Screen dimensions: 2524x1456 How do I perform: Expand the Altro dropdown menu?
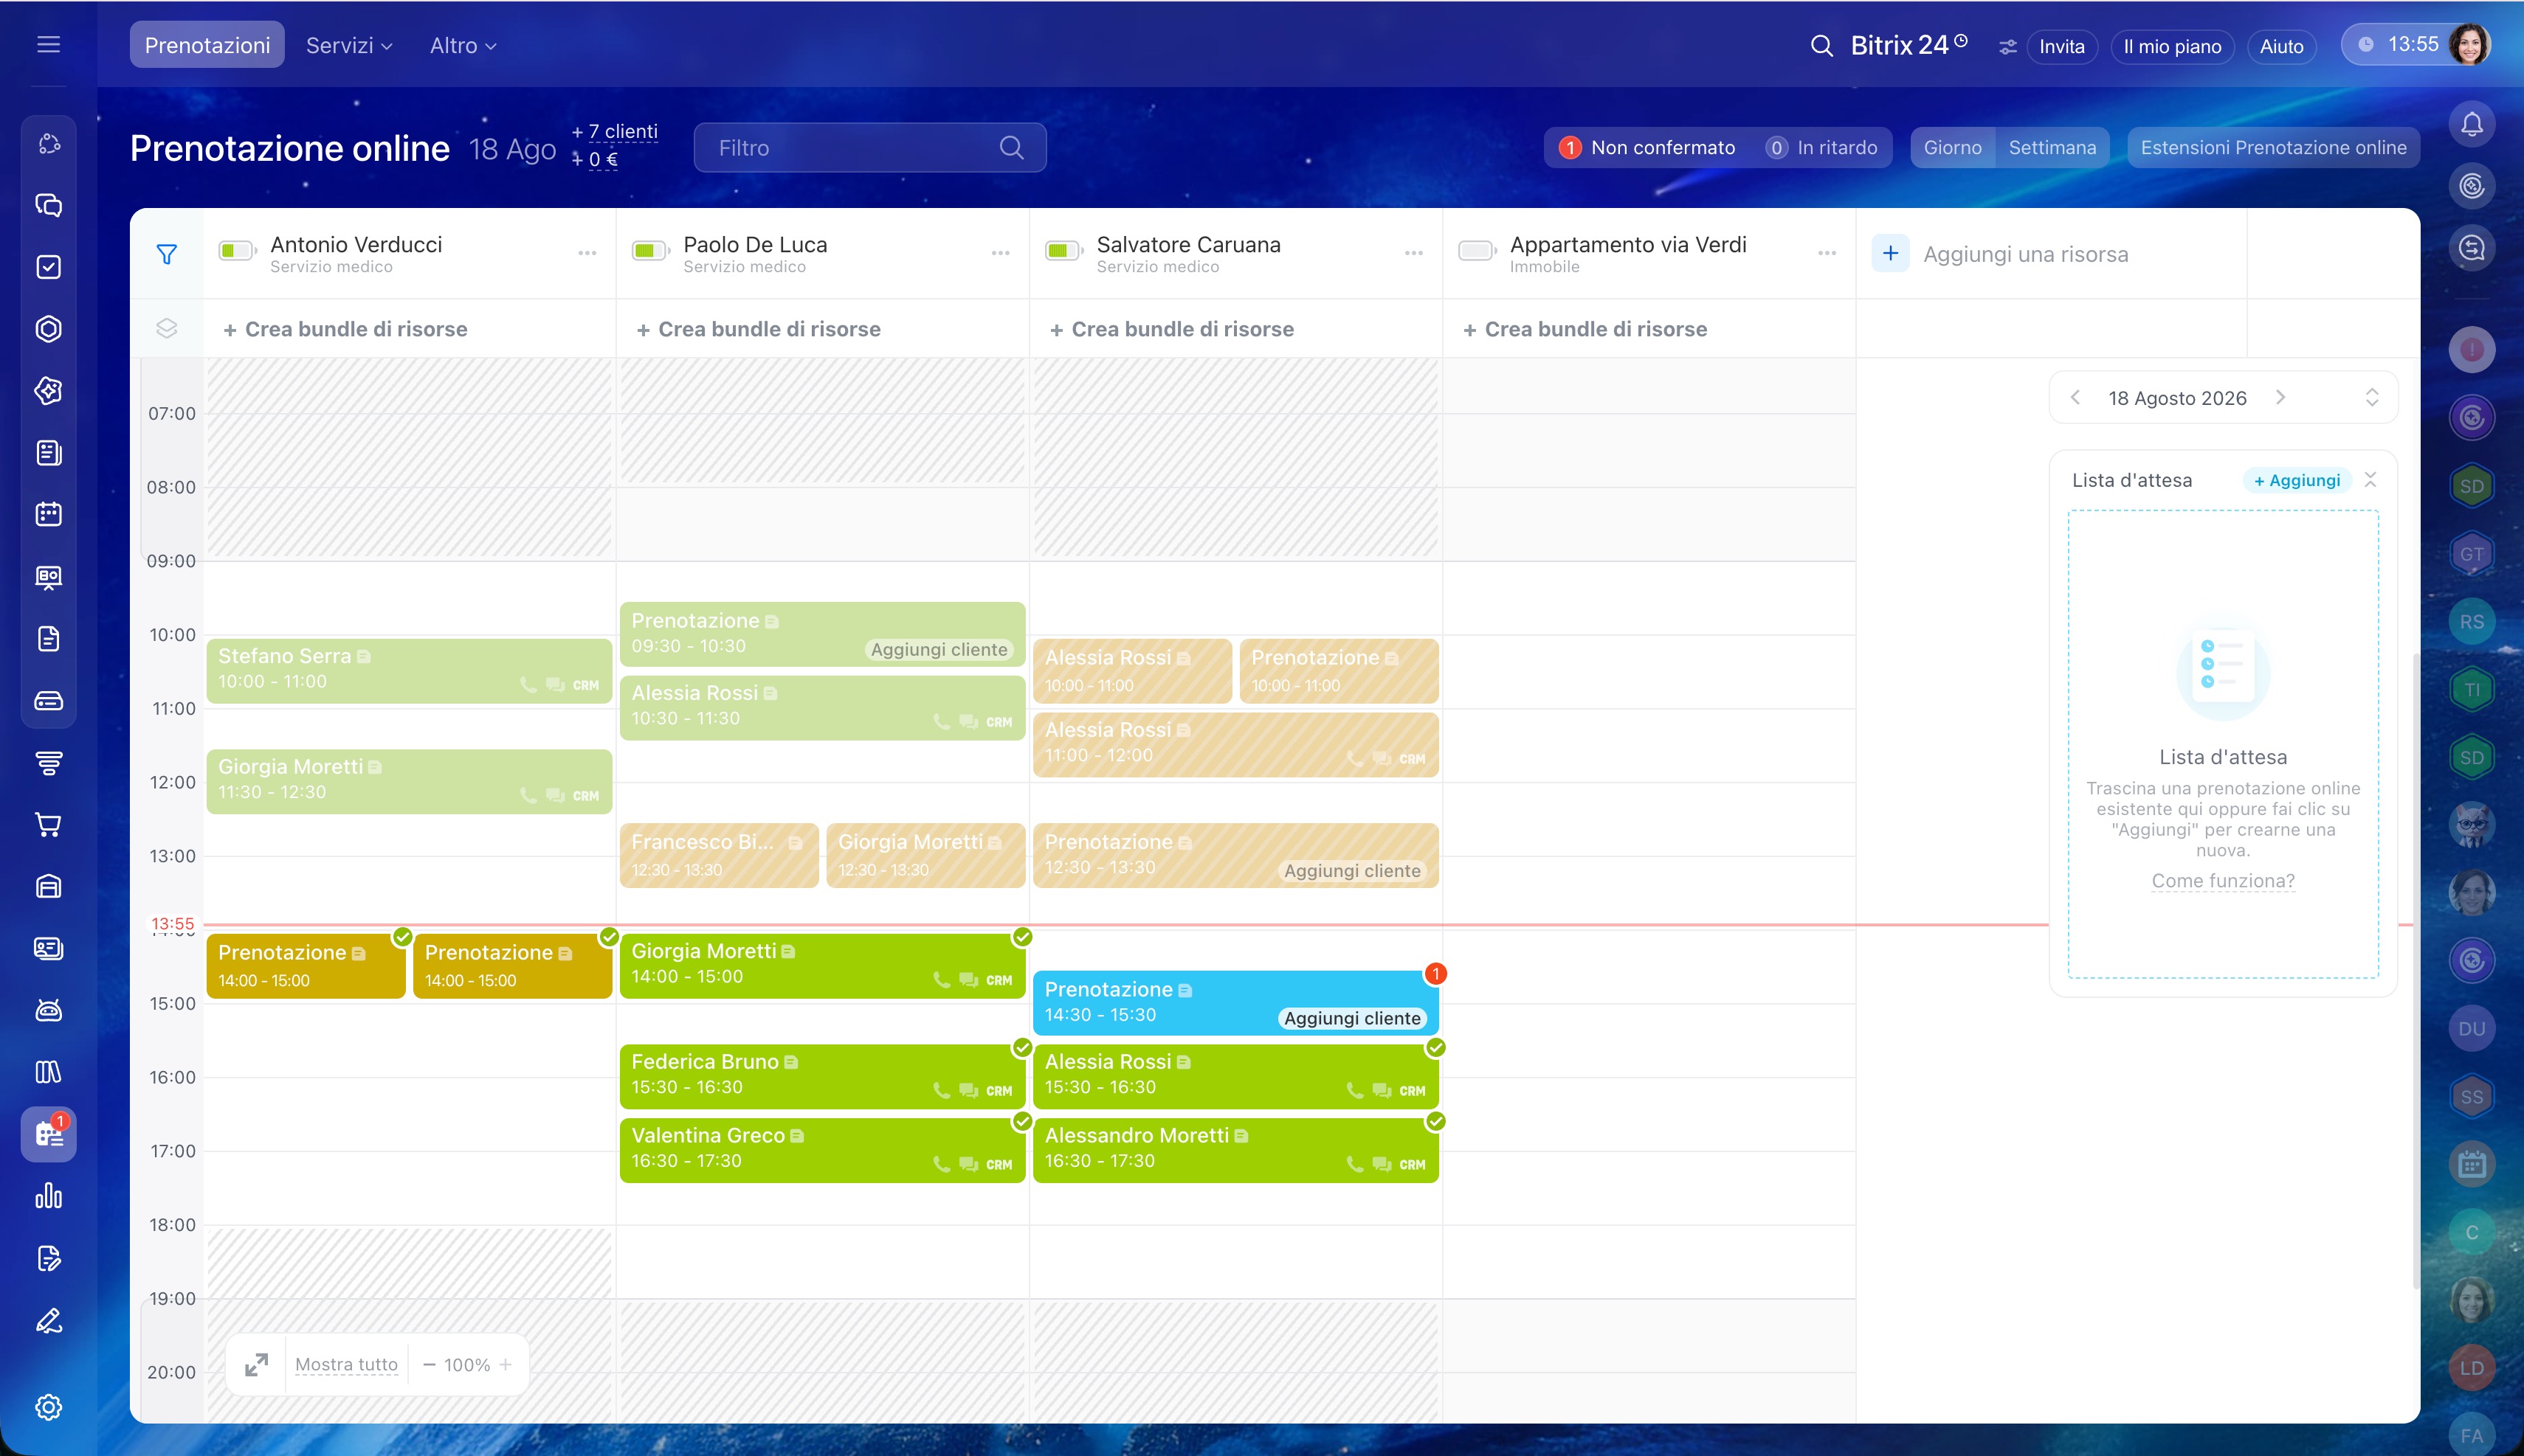(463, 45)
